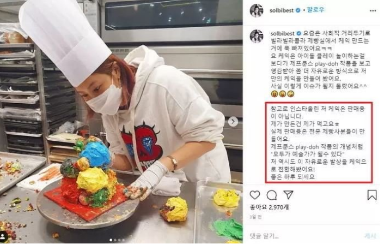Follow the account via 팔로우 link

315,10
